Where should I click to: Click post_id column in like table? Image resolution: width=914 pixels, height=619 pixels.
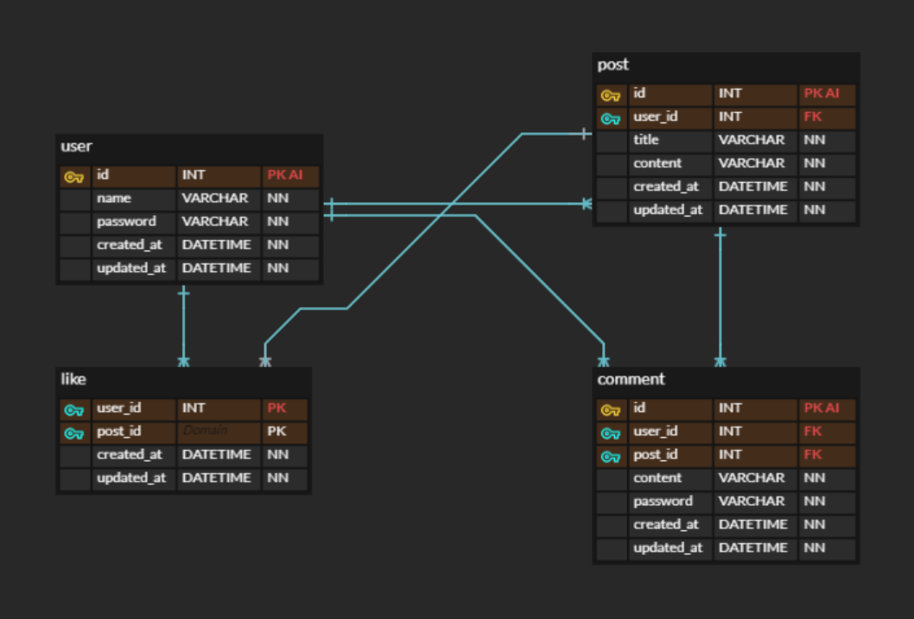pyautogui.click(x=119, y=432)
